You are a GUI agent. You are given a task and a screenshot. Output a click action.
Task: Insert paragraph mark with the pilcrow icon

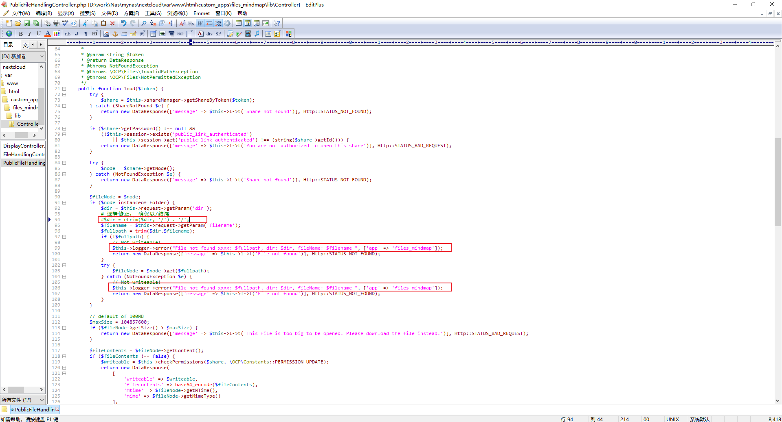pyautogui.click(x=86, y=34)
